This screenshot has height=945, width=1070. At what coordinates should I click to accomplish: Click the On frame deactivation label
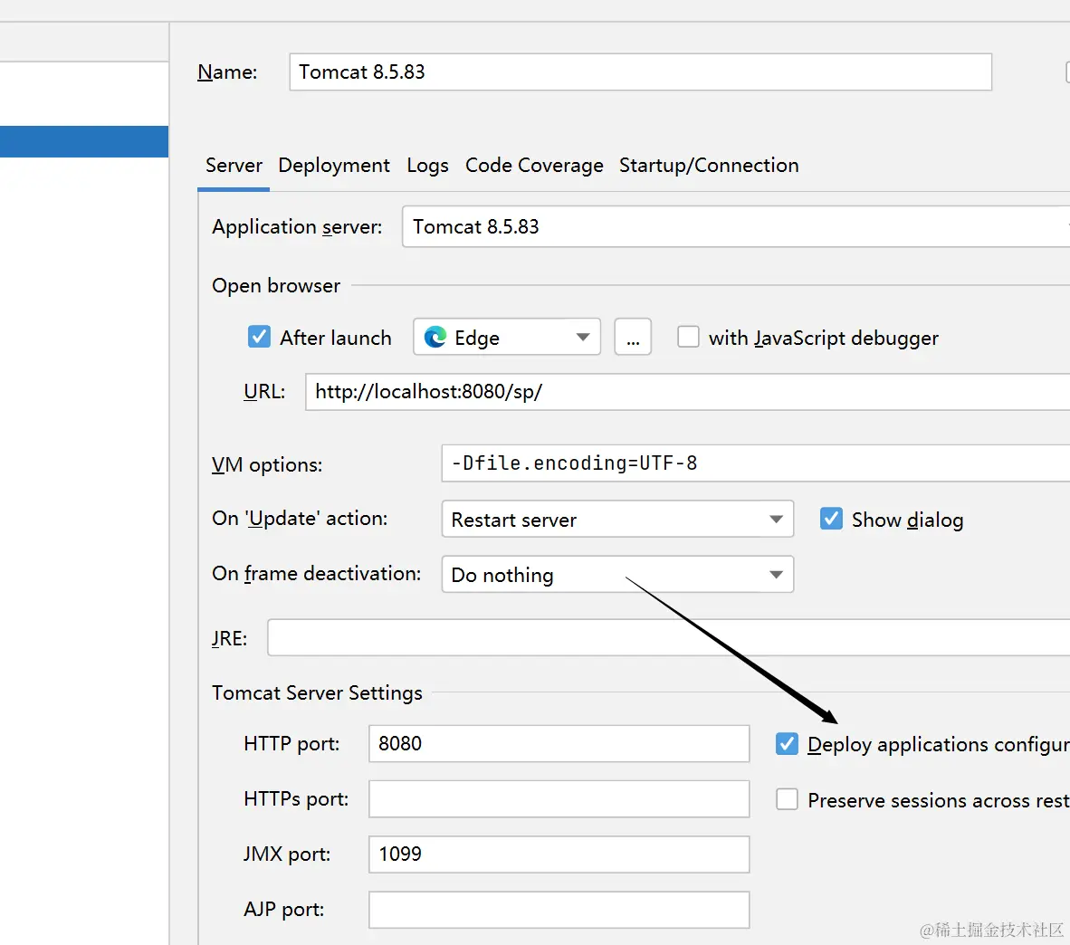point(316,574)
